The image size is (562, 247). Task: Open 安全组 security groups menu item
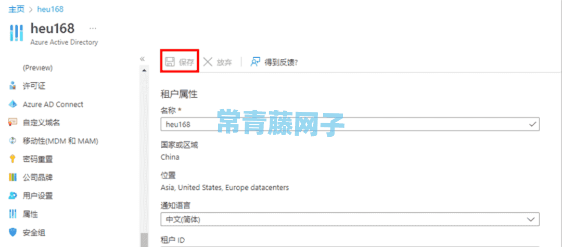tap(34, 232)
